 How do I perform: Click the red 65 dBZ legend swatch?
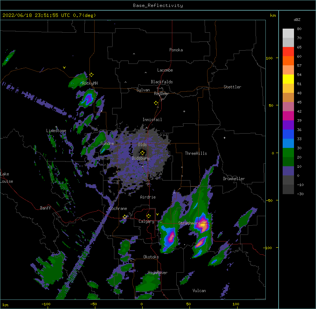(288, 52)
